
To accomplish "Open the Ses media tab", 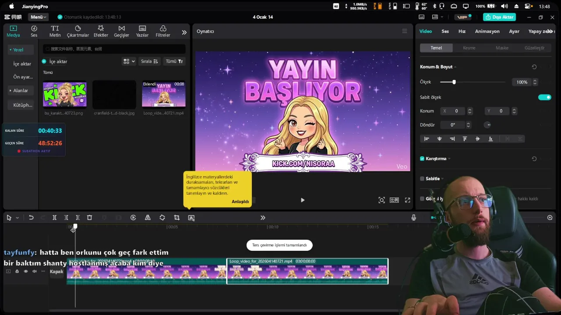I will point(34,31).
